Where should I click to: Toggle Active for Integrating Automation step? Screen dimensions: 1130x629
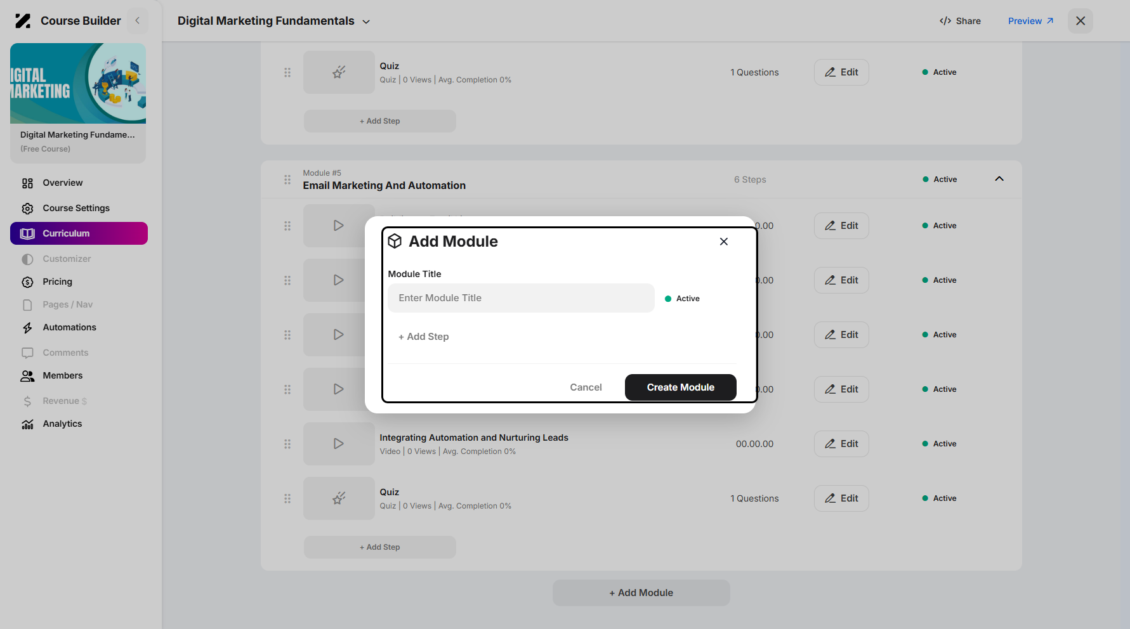939,444
